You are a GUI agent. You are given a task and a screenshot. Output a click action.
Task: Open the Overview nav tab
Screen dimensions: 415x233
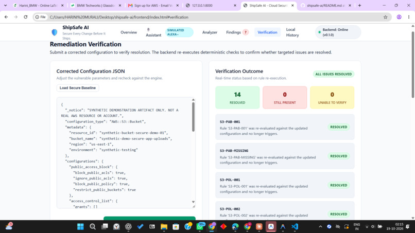pyautogui.click(x=129, y=32)
